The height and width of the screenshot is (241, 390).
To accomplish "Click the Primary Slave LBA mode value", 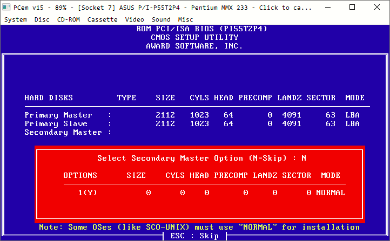I will click(x=352, y=123).
